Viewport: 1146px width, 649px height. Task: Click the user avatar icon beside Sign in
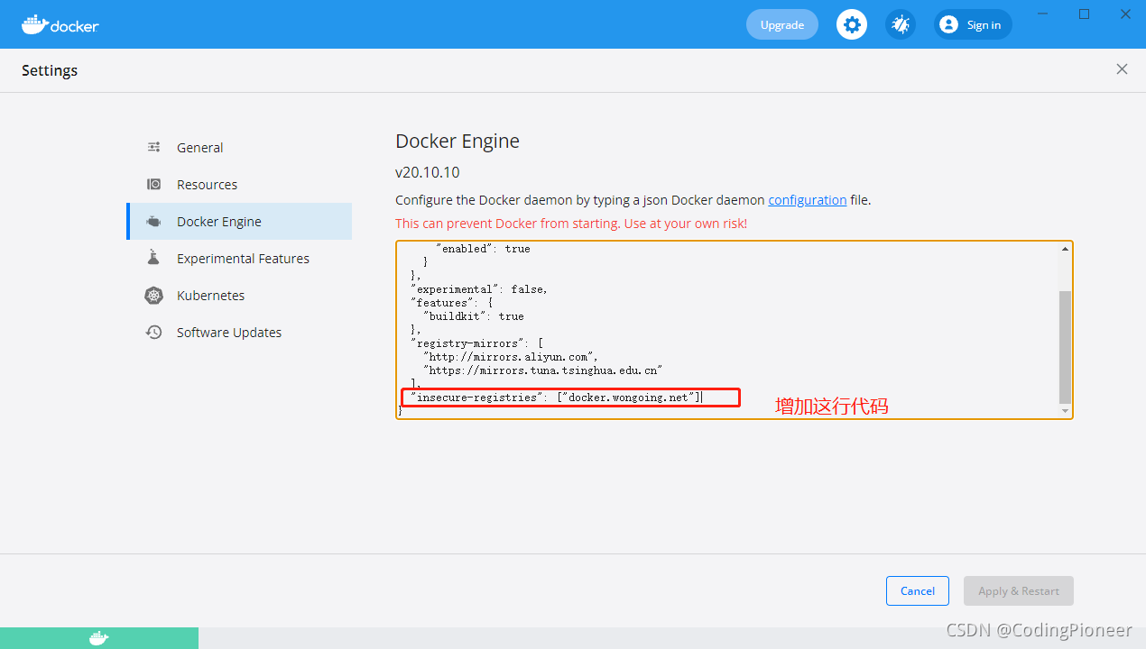point(948,24)
